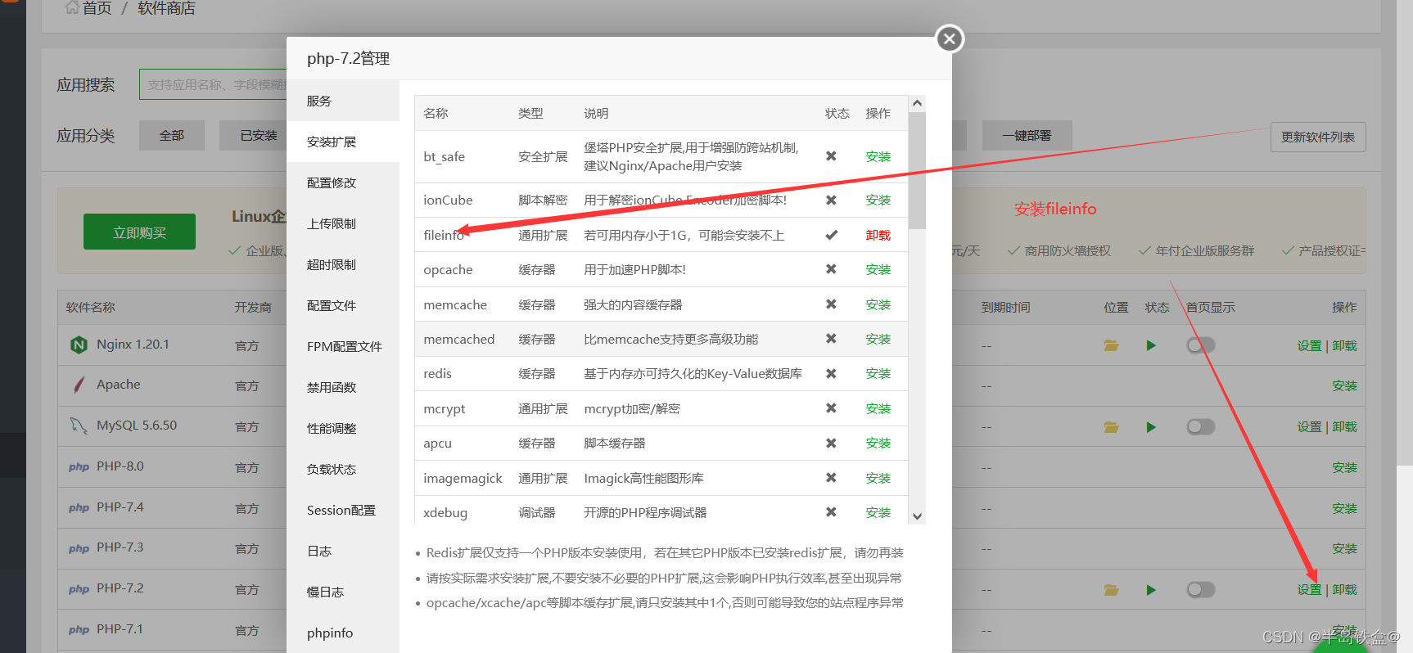This screenshot has height=653, width=1413.
Task: Click the PHP-7.2 green running-status play icon
Action: (x=1151, y=590)
